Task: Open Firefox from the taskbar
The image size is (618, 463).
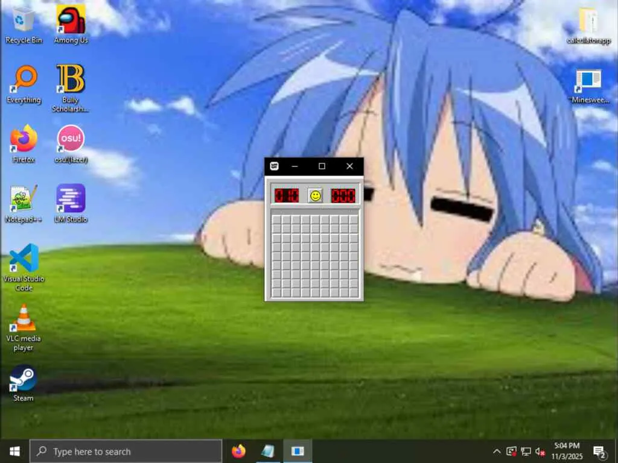Action: [x=238, y=451]
